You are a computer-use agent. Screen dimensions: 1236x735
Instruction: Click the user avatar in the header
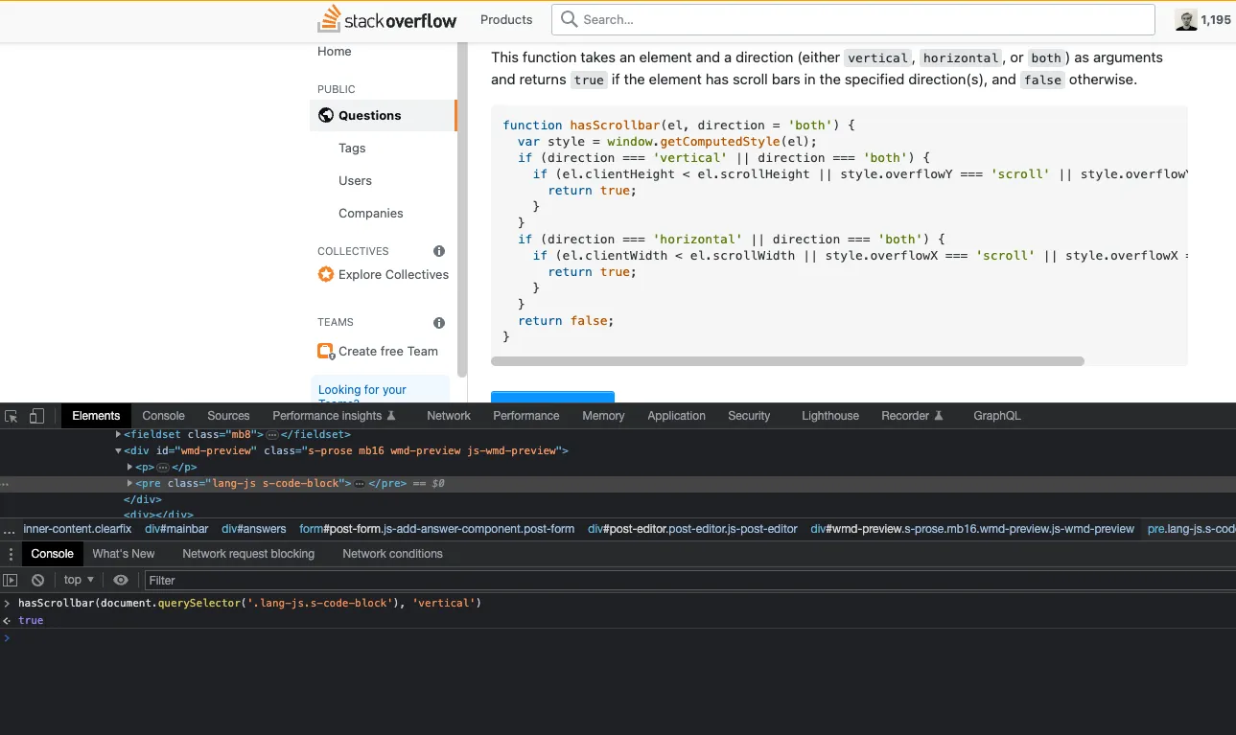click(1186, 20)
